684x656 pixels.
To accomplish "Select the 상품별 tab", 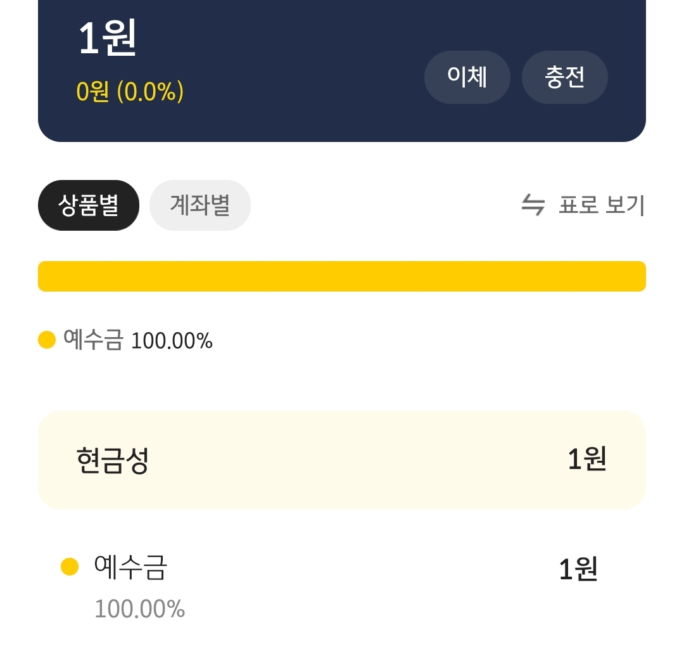I will tap(89, 205).
